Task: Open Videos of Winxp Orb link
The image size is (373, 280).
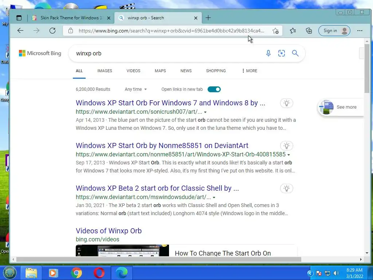Action: click(x=109, y=231)
